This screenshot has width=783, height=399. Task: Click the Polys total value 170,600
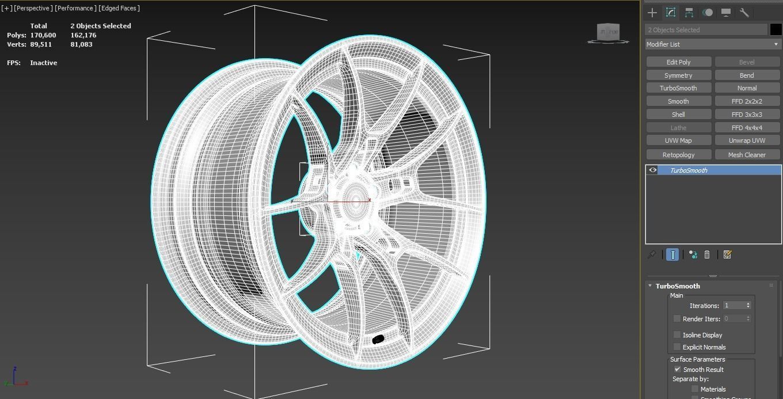click(43, 35)
